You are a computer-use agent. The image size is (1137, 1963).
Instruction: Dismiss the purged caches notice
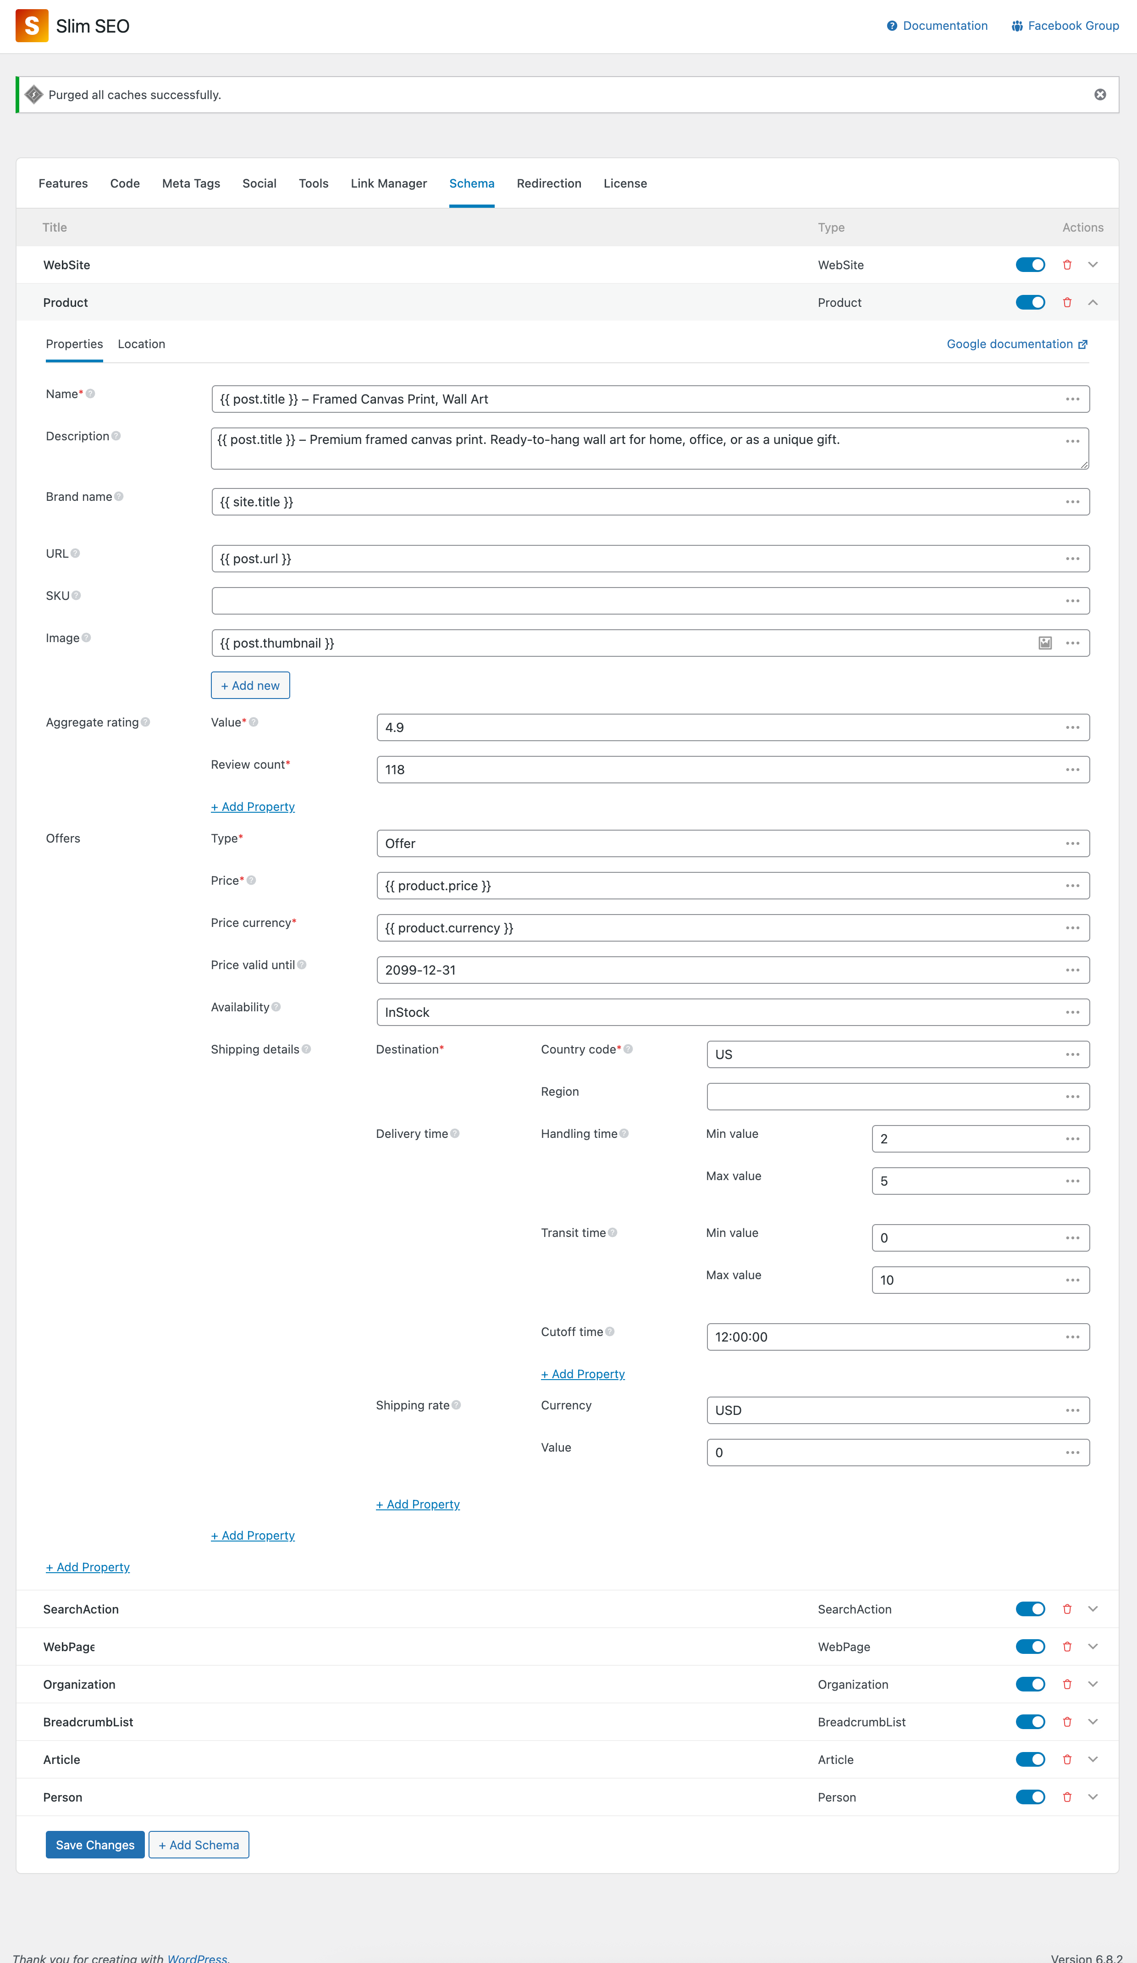pos(1099,94)
